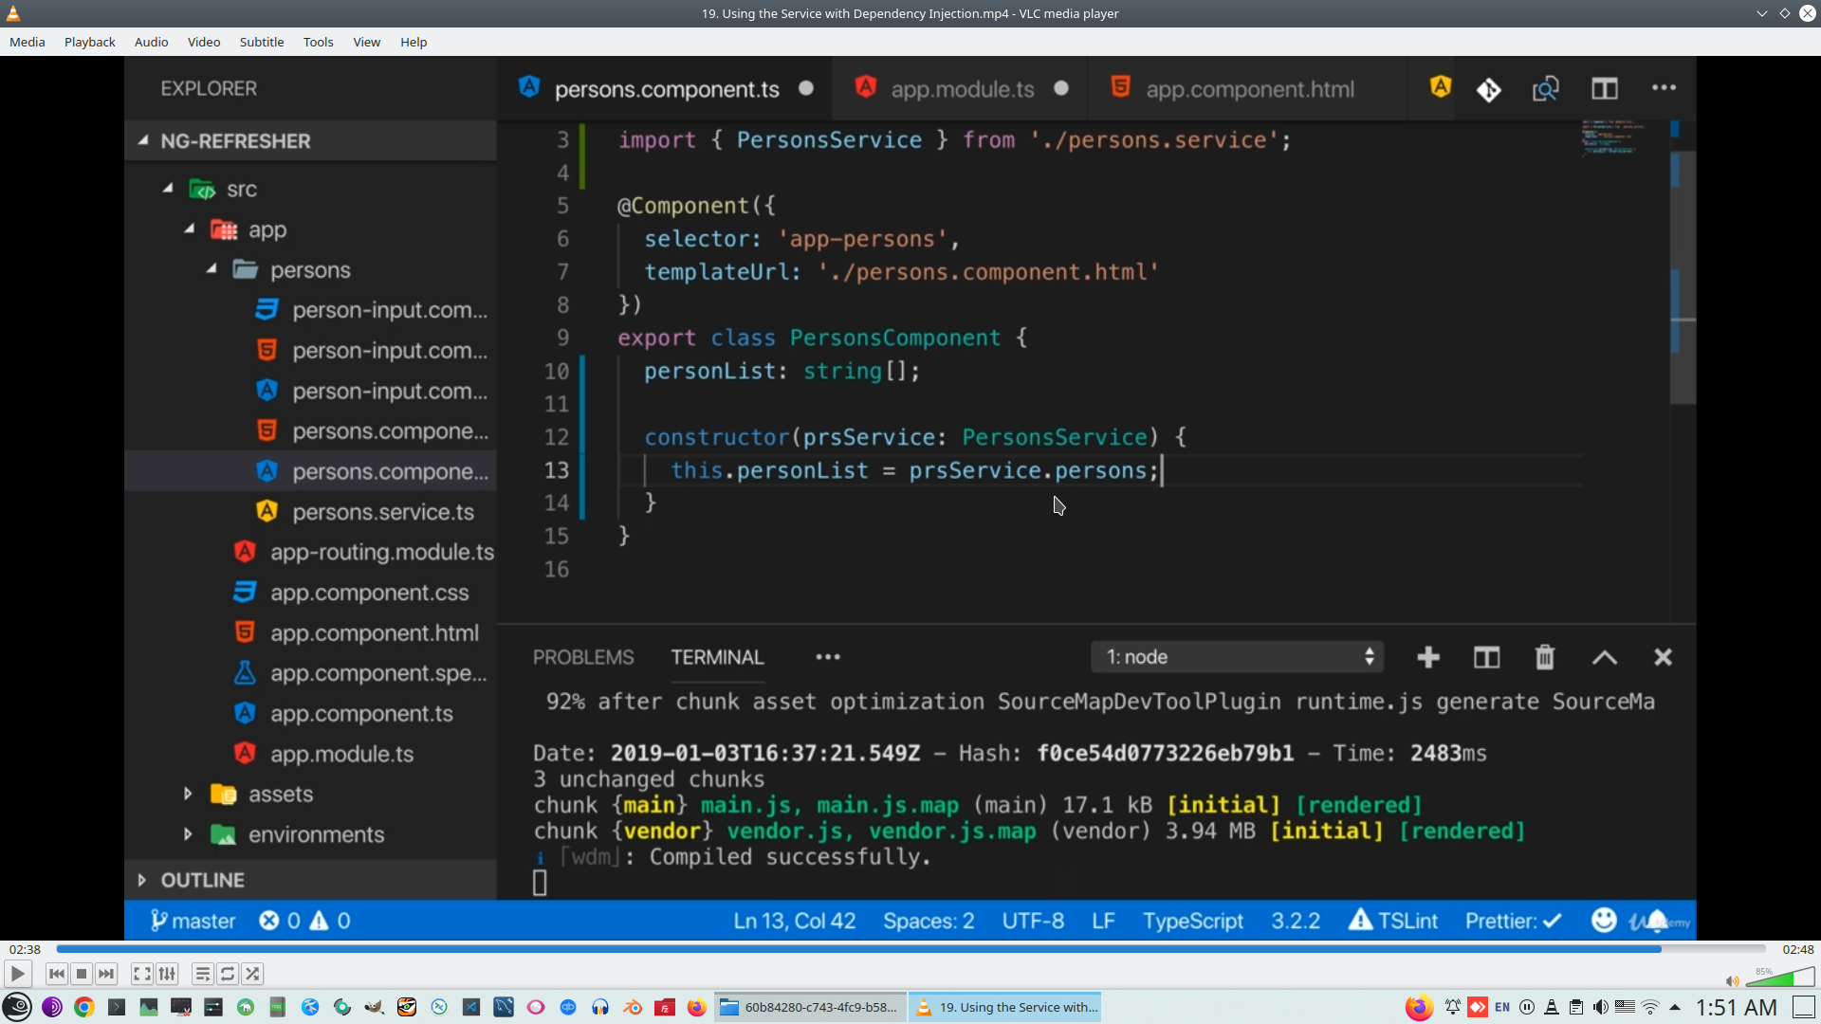This screenshot has height=1024, width=1821.
Task: Go to previous media track
Action: 57,974
